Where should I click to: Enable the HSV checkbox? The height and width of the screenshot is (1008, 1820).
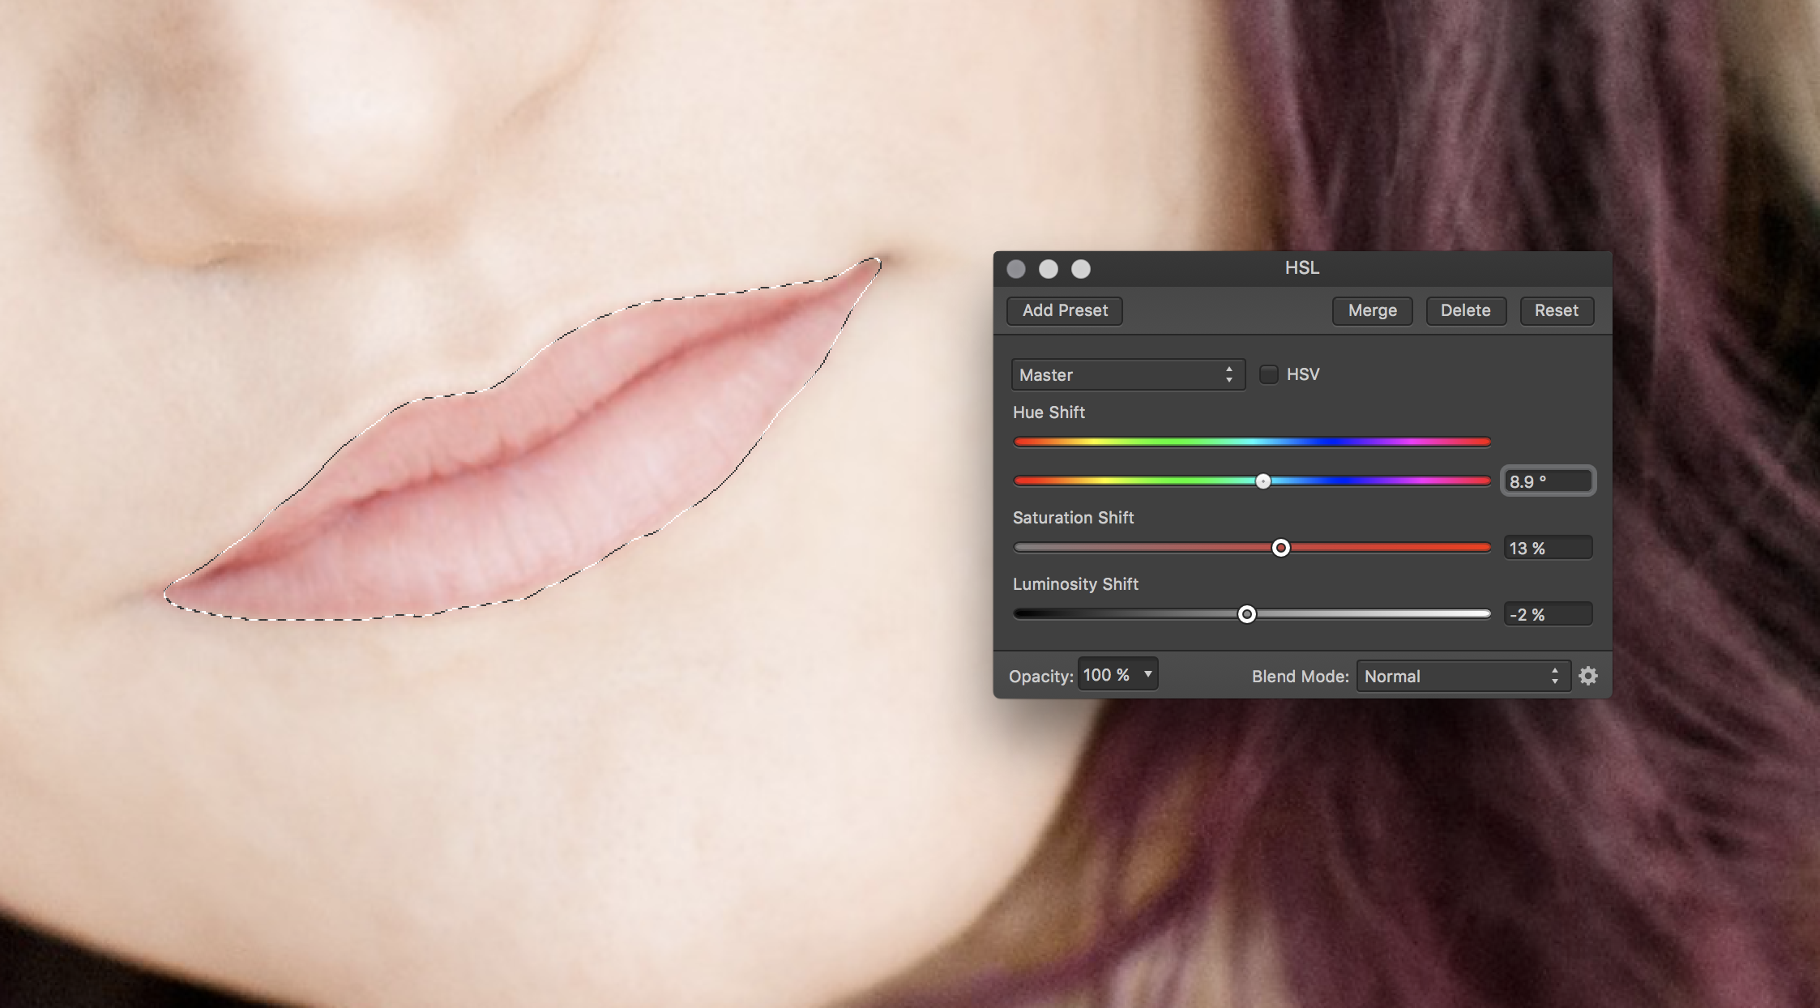point(1269,374)
